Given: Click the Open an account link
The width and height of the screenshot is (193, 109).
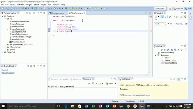Looking at the screenshot, I should pos(8,73).
